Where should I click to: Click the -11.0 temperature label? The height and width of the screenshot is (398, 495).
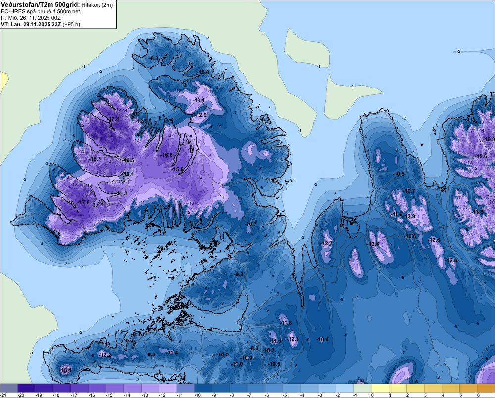click(x=237, y=364)
